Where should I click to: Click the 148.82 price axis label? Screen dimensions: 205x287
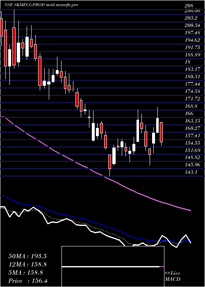(x=193, y=157)
